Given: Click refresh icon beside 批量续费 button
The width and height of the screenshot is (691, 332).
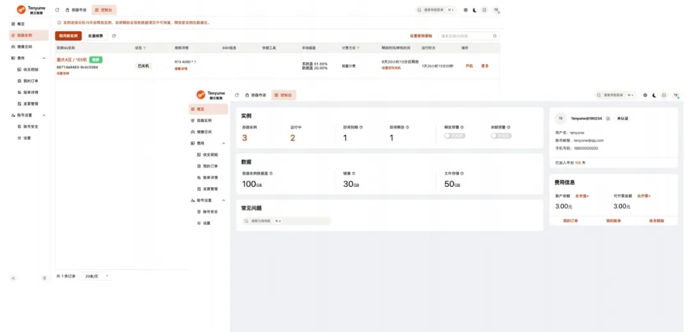Looking at the screenshot, I should 114,36.
